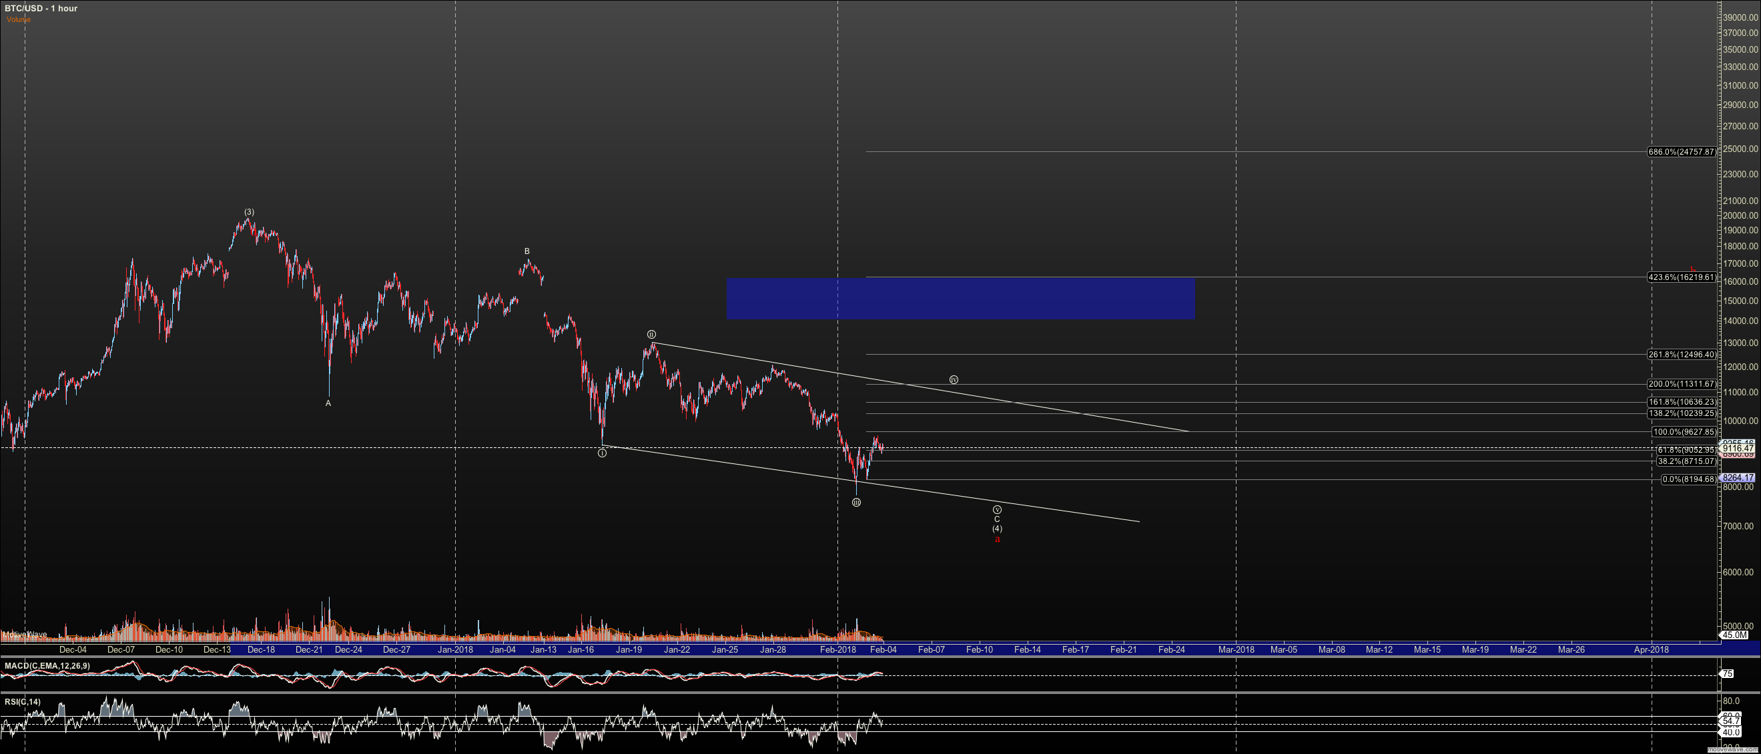Image resolution: width=1761 pixels, height=754 pixels.
Task: Select the circled (iv) wave marker
Action: click(x=953, y=379)
